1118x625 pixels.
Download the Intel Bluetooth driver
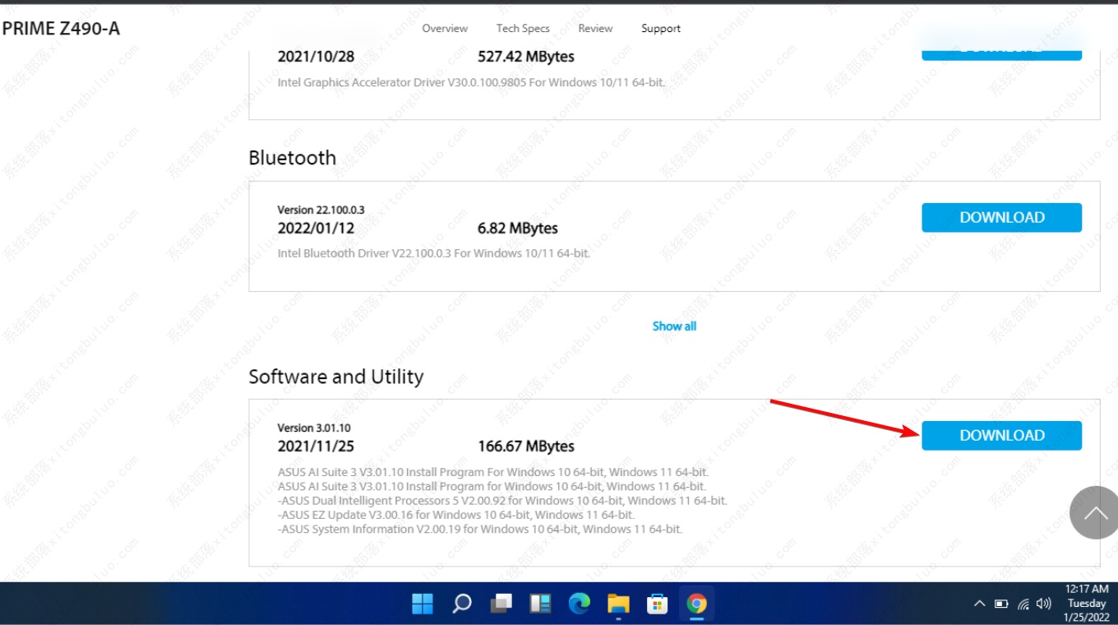tap(1001, 218)
